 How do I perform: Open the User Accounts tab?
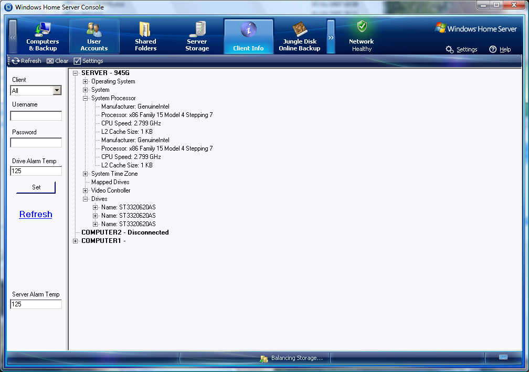(94, 36)
